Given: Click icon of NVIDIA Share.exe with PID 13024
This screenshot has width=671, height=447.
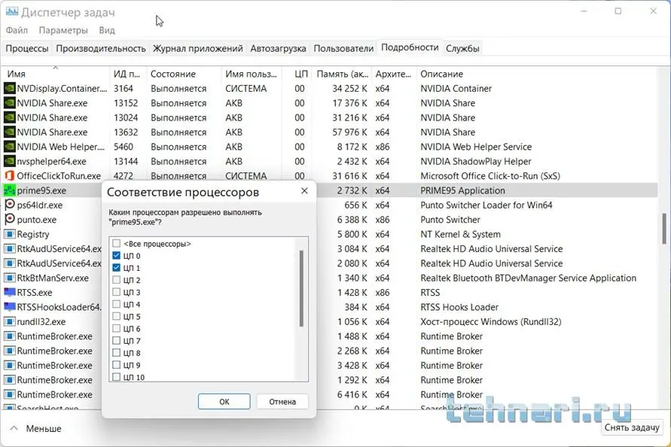Looking at the screenshot, I should [10, 117].
